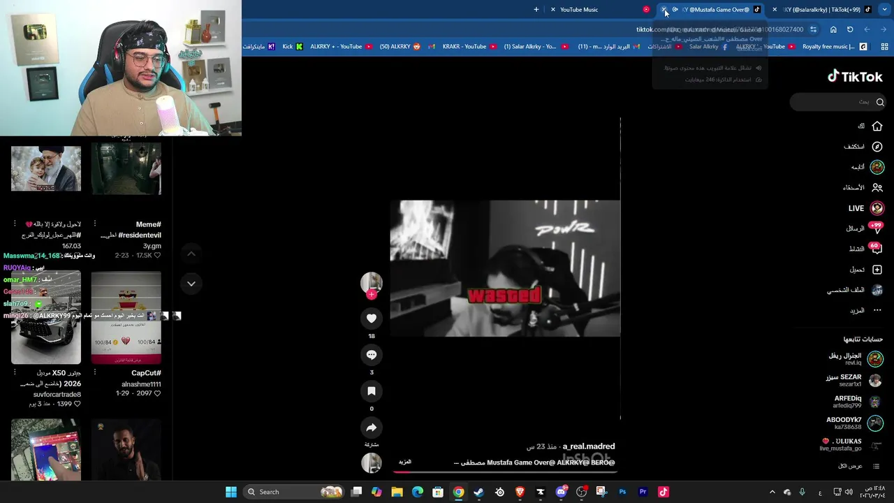Image resolution: width=894 pixels, height=503 pixels.
Task: Open a new browser tab with plus
Action: coord(536,10)
